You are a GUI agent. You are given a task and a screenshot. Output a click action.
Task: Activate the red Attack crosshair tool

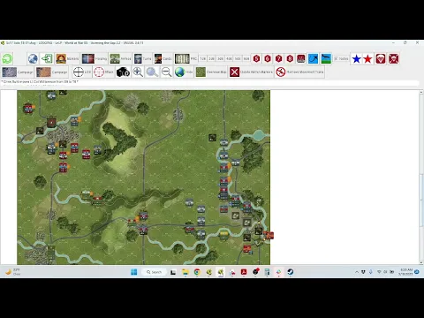tap(103, 72)
